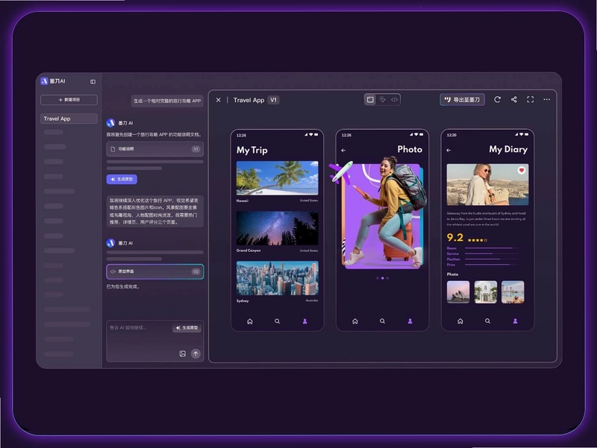This screenshot has height=448, width=597.
Task: Open the 功能说明 document card
Action: pyautogui.click(x=154, y=149)
